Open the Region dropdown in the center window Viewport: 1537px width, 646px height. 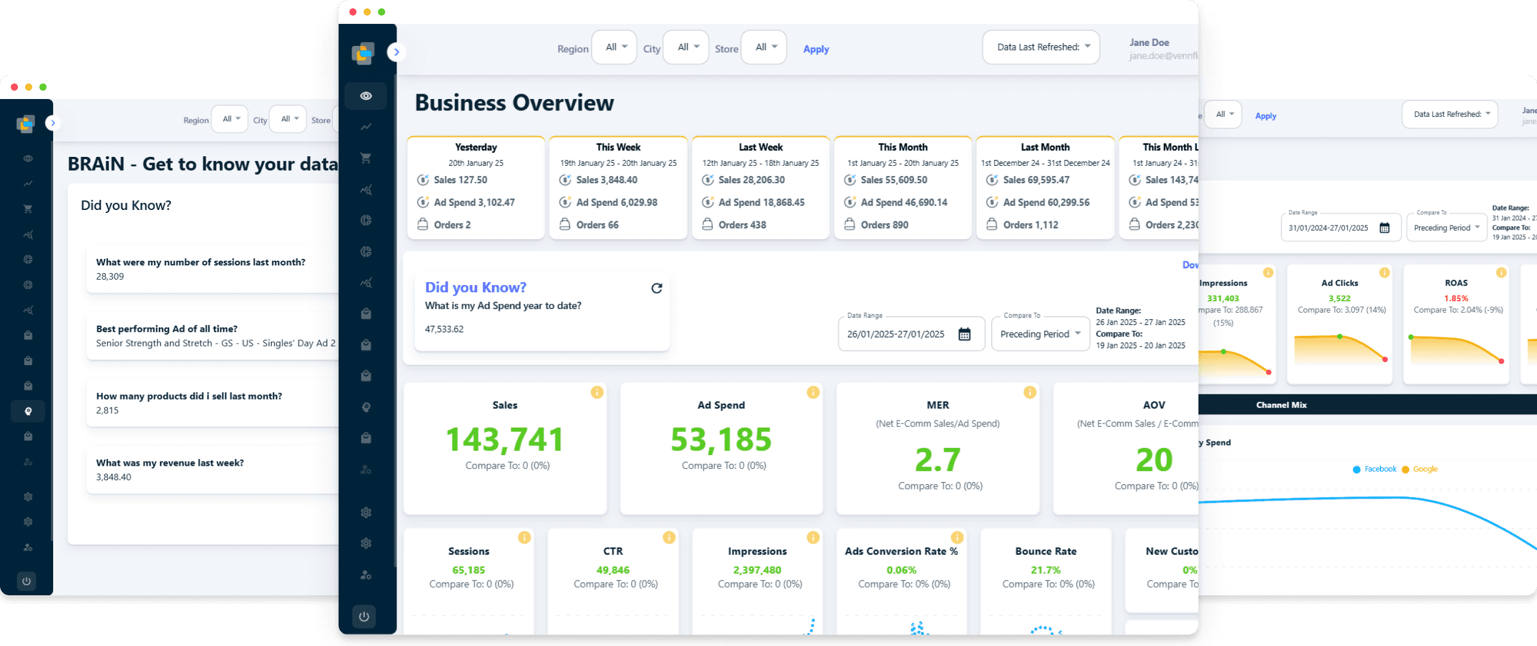tap(614, 47)
